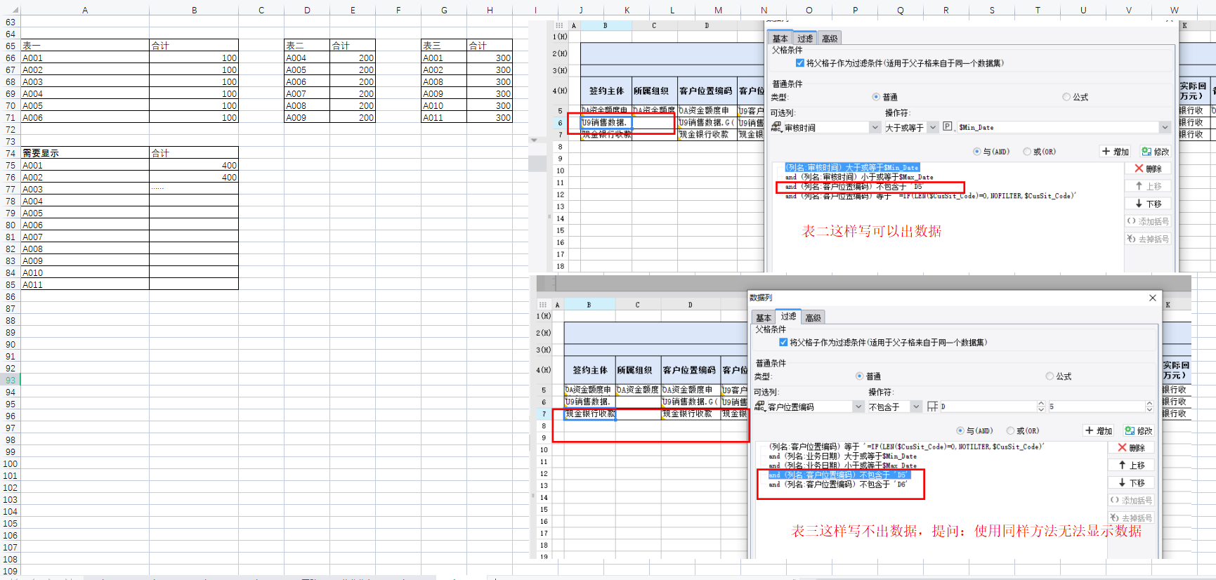Viewport: 1216px width, 580px height.
Task: Click the 400 value beside A002 in 需要显示
Action: 194,178
